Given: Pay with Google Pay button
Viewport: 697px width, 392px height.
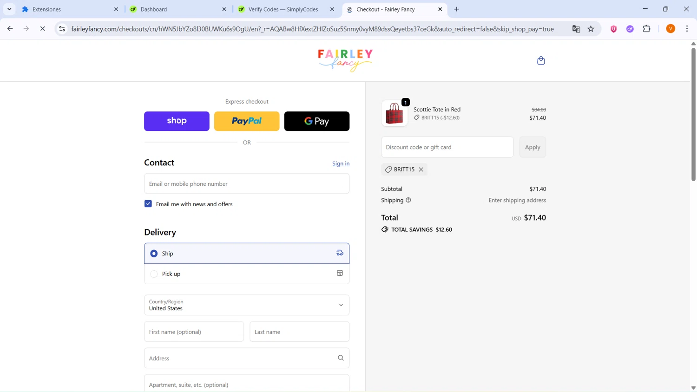Looking at the screenshot, I should (x=317, y=121).
